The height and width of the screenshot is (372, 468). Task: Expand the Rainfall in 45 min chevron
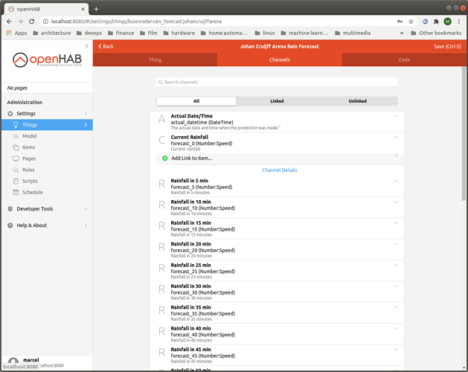click(396, 350)
